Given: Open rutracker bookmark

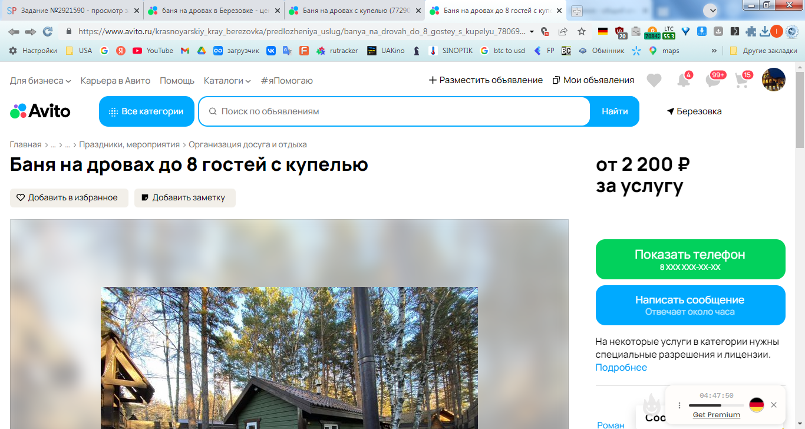Looking at the screenshot, I should coord(337,51).
